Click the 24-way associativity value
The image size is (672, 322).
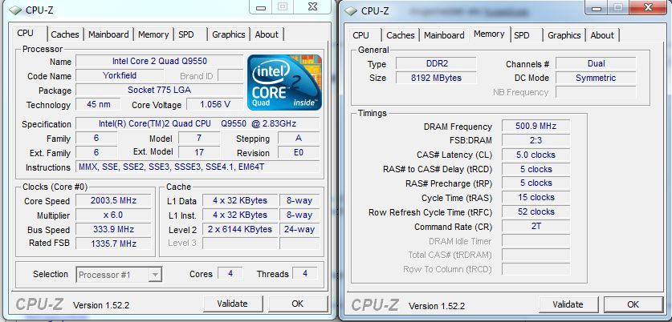click(299, 229)
